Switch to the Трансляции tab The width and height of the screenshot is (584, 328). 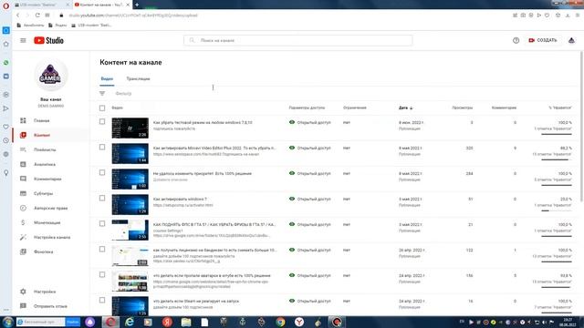click(138, 79)
